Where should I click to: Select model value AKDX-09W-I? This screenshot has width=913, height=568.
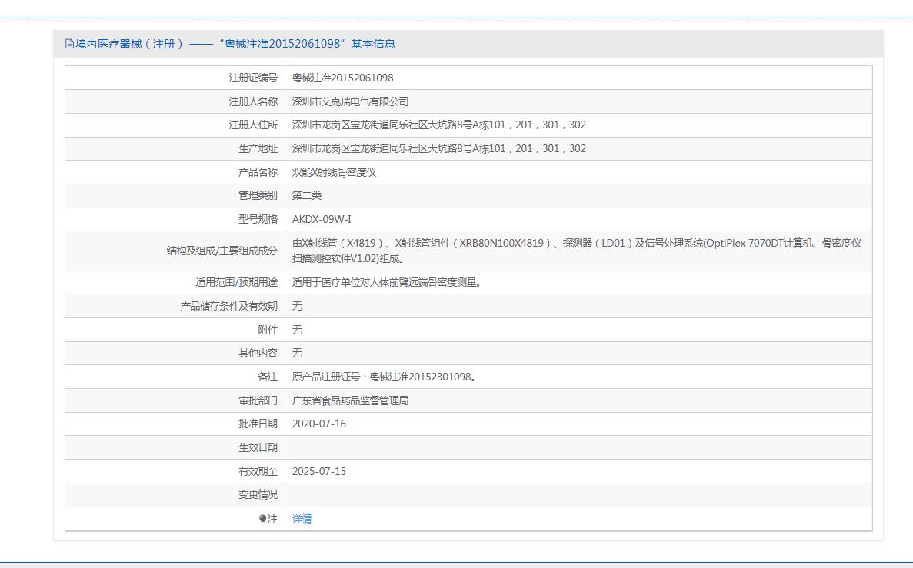pos(322,219)
